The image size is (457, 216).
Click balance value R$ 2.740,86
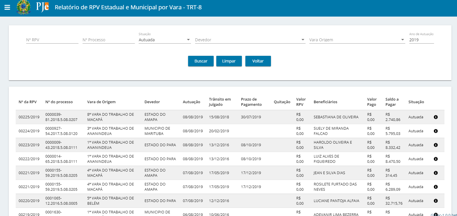tap(393, 117)
